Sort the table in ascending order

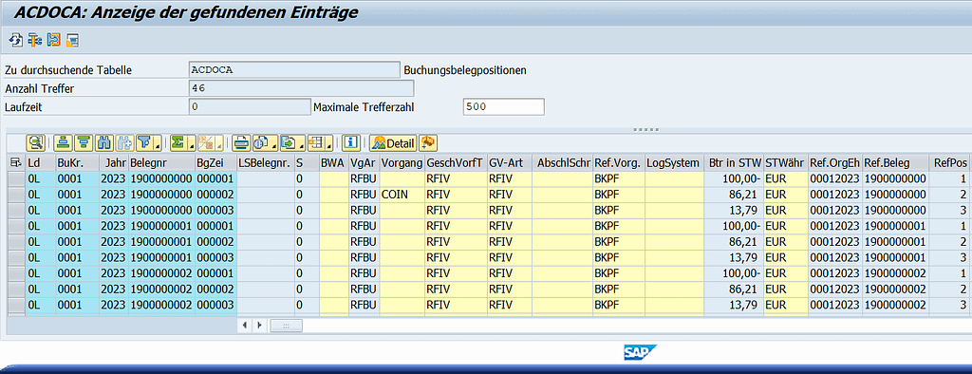tap(64, 143)
